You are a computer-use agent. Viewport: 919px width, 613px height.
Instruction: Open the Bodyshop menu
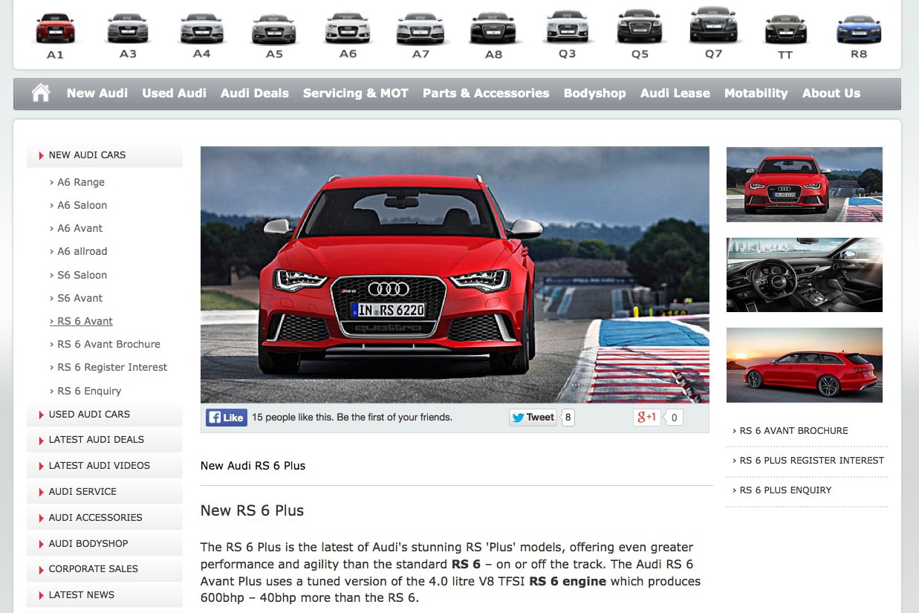click(594, 94)
